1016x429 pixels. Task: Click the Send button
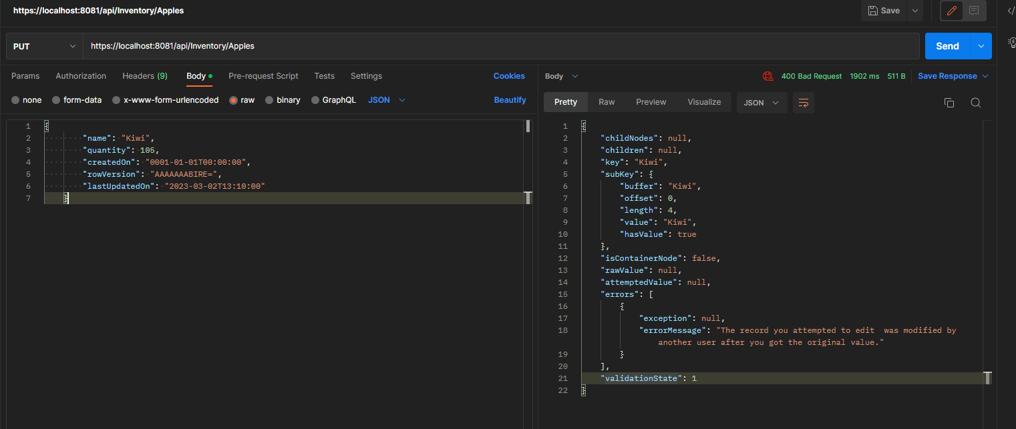[947, 46]
